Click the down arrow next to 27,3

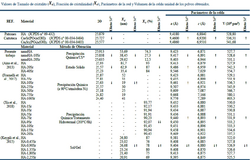click(x=159, y=55)
